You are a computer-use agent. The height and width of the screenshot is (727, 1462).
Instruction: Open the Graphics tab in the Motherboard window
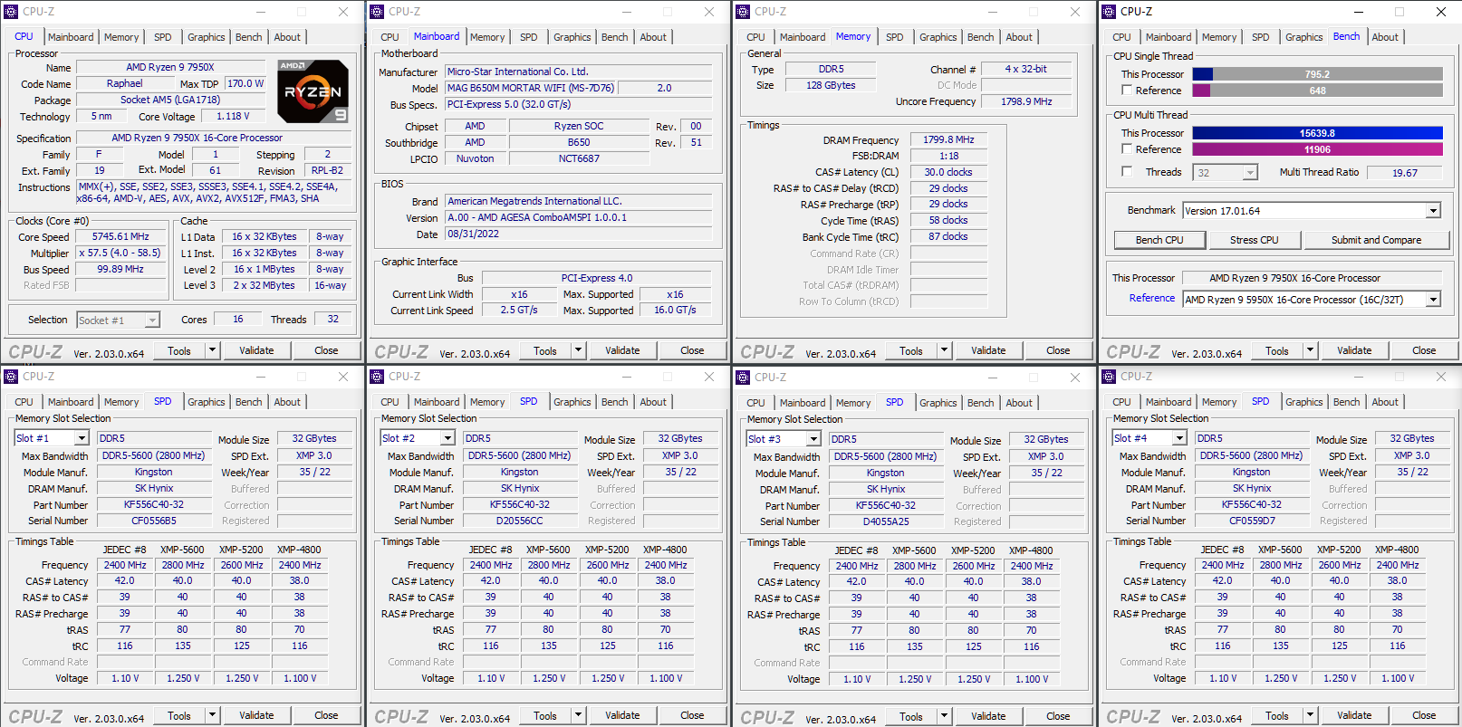(x=572, y=37)
